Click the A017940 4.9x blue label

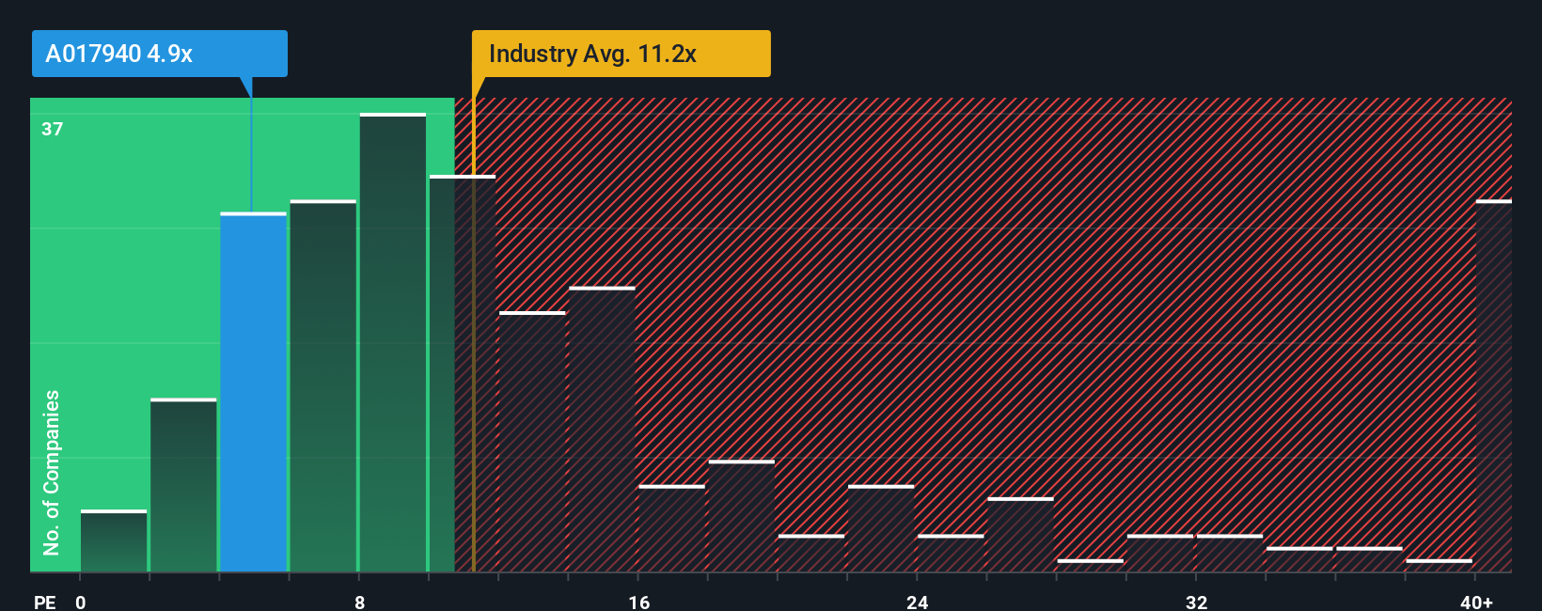point(160,54)
